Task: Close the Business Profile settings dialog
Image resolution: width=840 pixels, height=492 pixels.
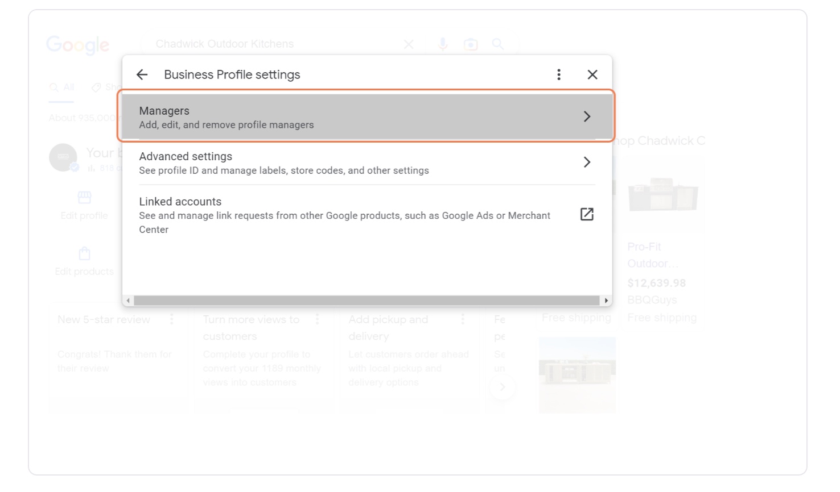Action: click(592, 74)
